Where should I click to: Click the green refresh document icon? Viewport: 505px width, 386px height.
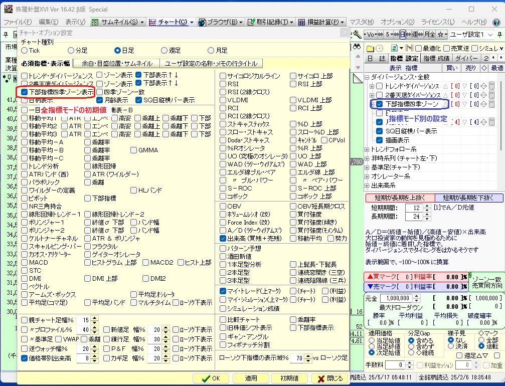(x=394, y=48)
